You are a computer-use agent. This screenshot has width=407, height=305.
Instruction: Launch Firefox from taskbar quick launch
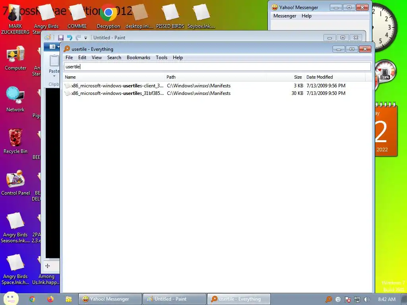click(50, 299)
